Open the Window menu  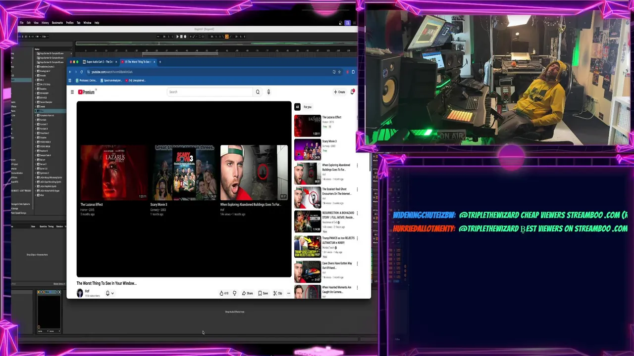pos(87,23)
